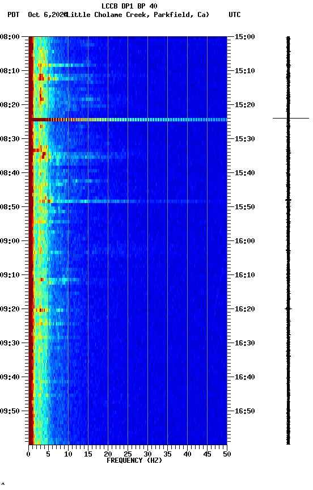Screen dimensions: 313x490
Task: Click the 08:40 PDT time label
Action: pyautogui.click(x=10, y=173)
